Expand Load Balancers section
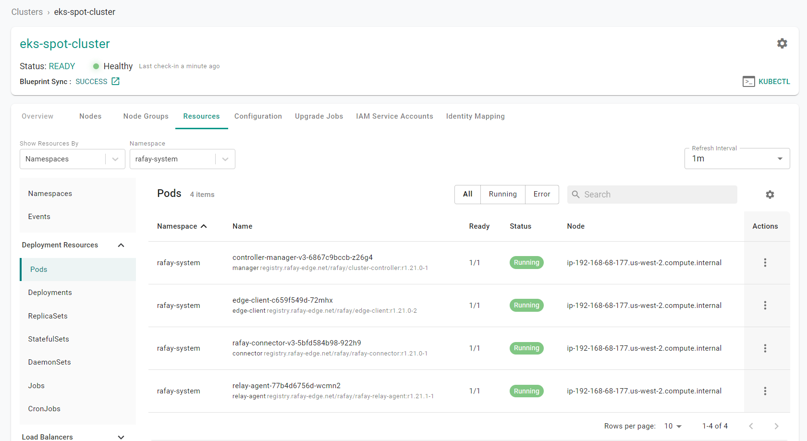Screen dimensions: 807x441 tap(121, 437)
